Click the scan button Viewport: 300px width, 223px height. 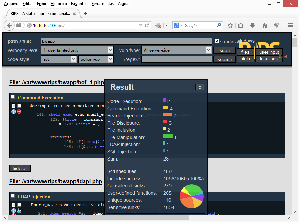[224, 50]
